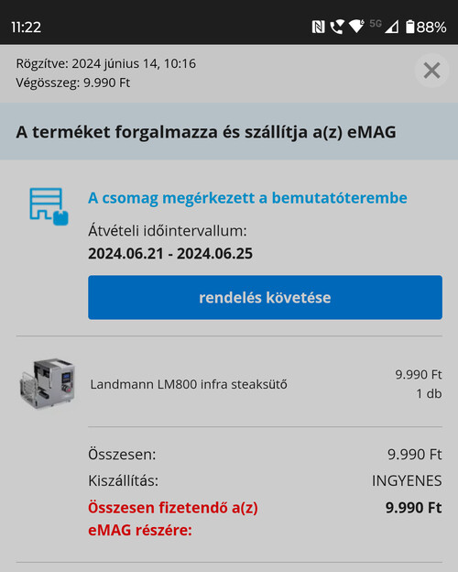The height and width of the screenshot is (572, 458).
Task: Tap the showroom package pickup icon
Action: point(49,206)
